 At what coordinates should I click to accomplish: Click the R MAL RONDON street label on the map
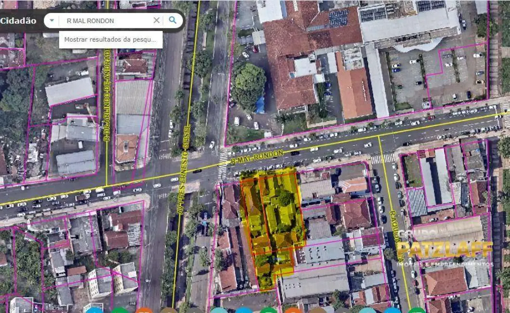point(257,157)
